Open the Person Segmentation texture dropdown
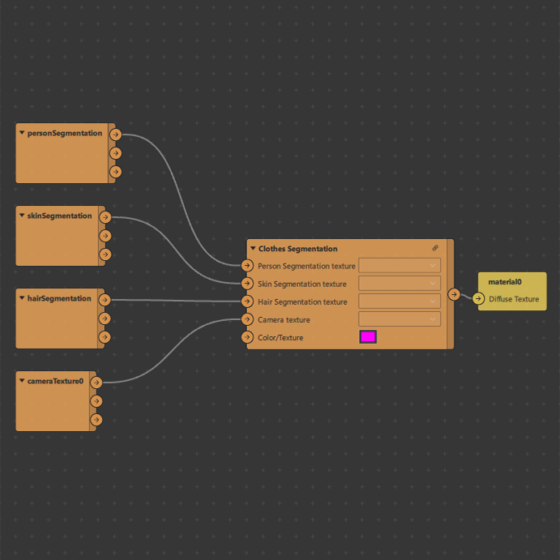The width and height of the screenshot is (560, 560). click(x=400, y=265)
